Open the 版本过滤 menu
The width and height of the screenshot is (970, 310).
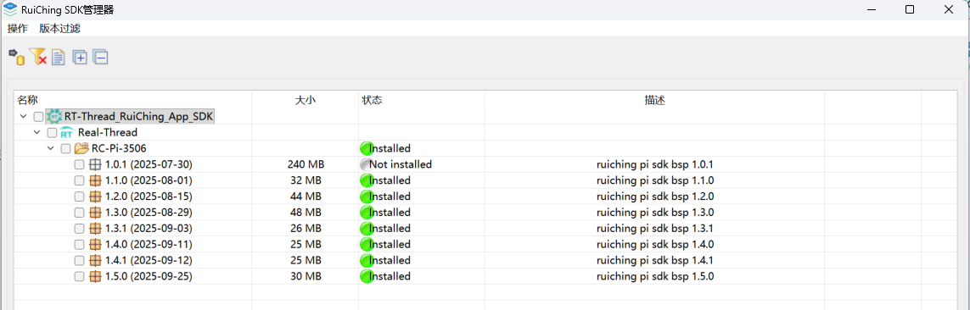[x=59, y=29]
